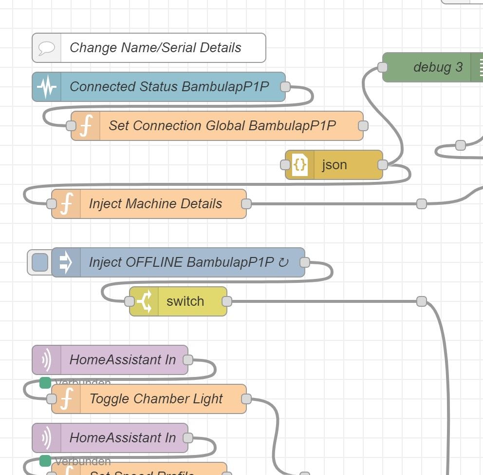Click output port of switch node
Image resolution: width=483 pixels, height=475 pixels.
tap(227, 301)
